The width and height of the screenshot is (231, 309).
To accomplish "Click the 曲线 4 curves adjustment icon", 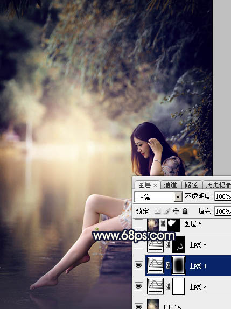I will (156, 265).
